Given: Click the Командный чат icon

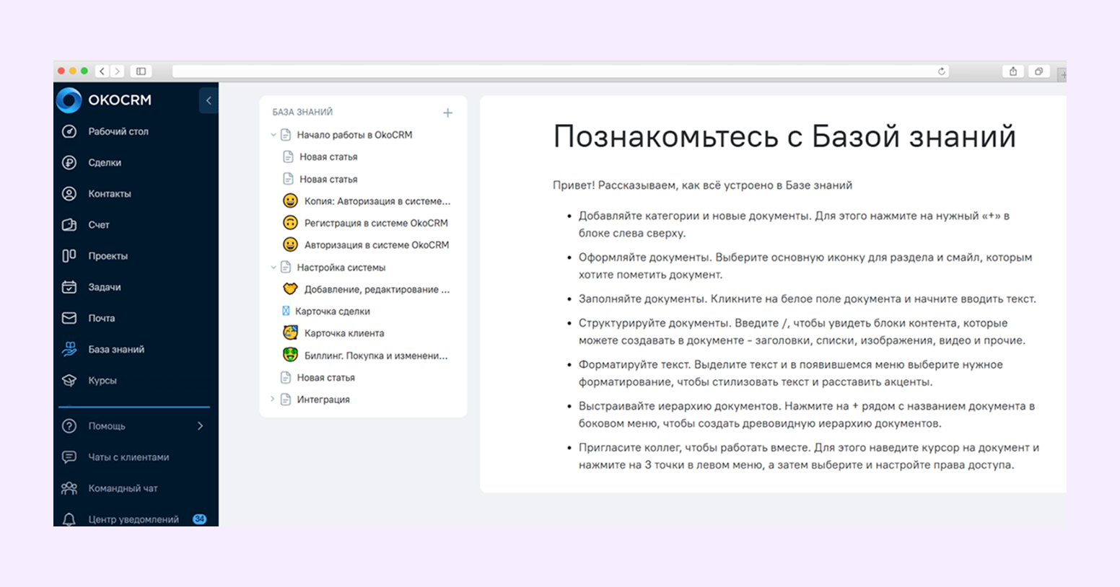Looking at the screenshot, I should point(69,488).
